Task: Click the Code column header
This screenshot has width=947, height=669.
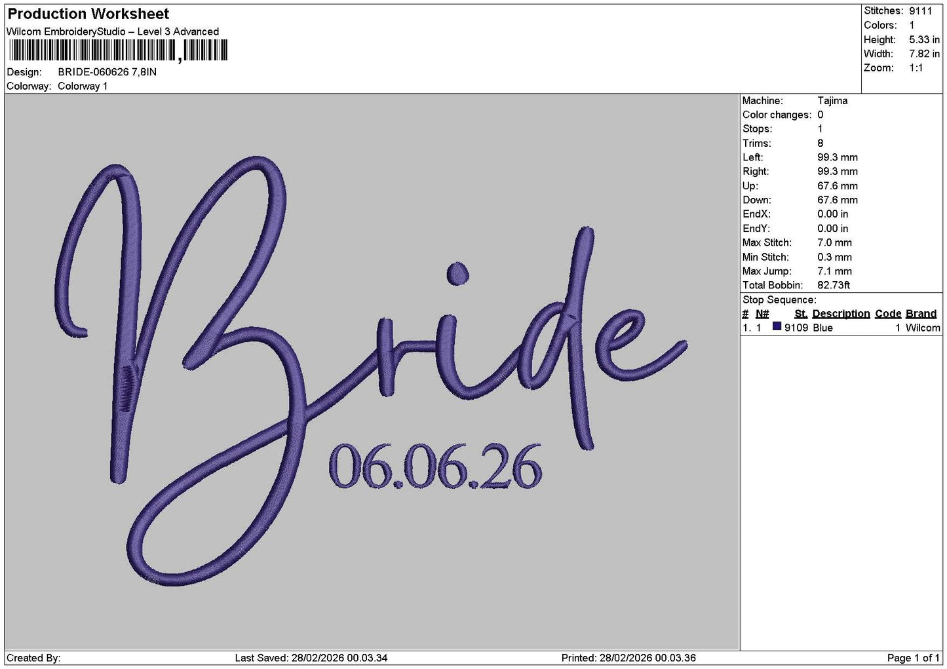Action: [x=888, y=314]
